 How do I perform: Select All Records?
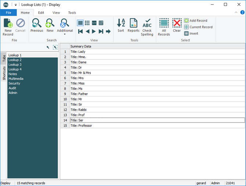click(164, 24)
